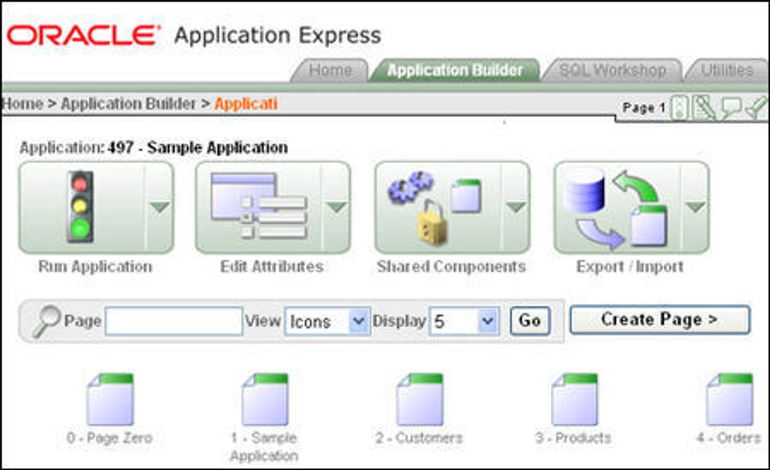This screenshot has width=770, height=470.
Task: Open the 3 - Products page icon
Action: [574, 399]
